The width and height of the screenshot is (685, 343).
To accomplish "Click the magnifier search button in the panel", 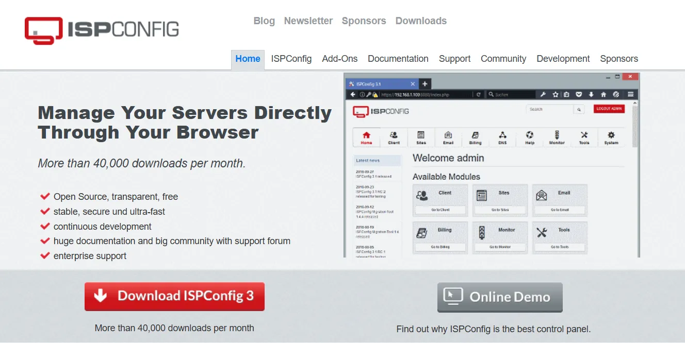I will coord(579,109).
